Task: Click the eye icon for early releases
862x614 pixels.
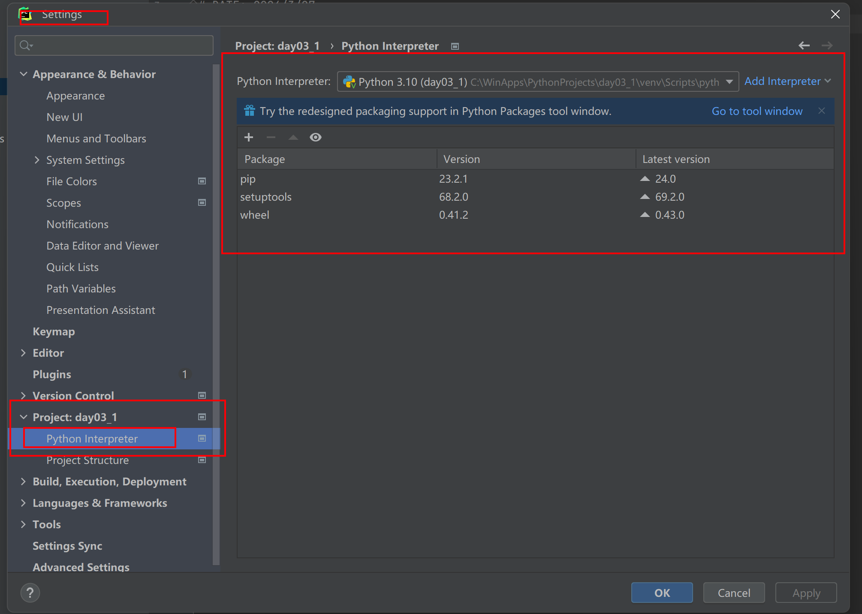Action: point(316,137)
